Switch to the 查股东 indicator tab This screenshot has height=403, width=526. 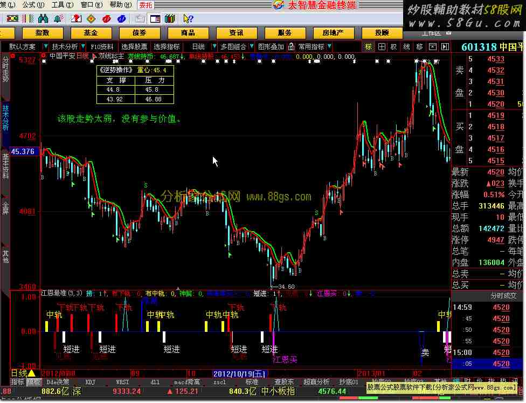coord(284,381)
